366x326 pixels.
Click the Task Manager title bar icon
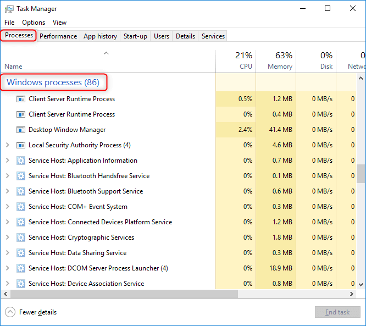[8, 9]
